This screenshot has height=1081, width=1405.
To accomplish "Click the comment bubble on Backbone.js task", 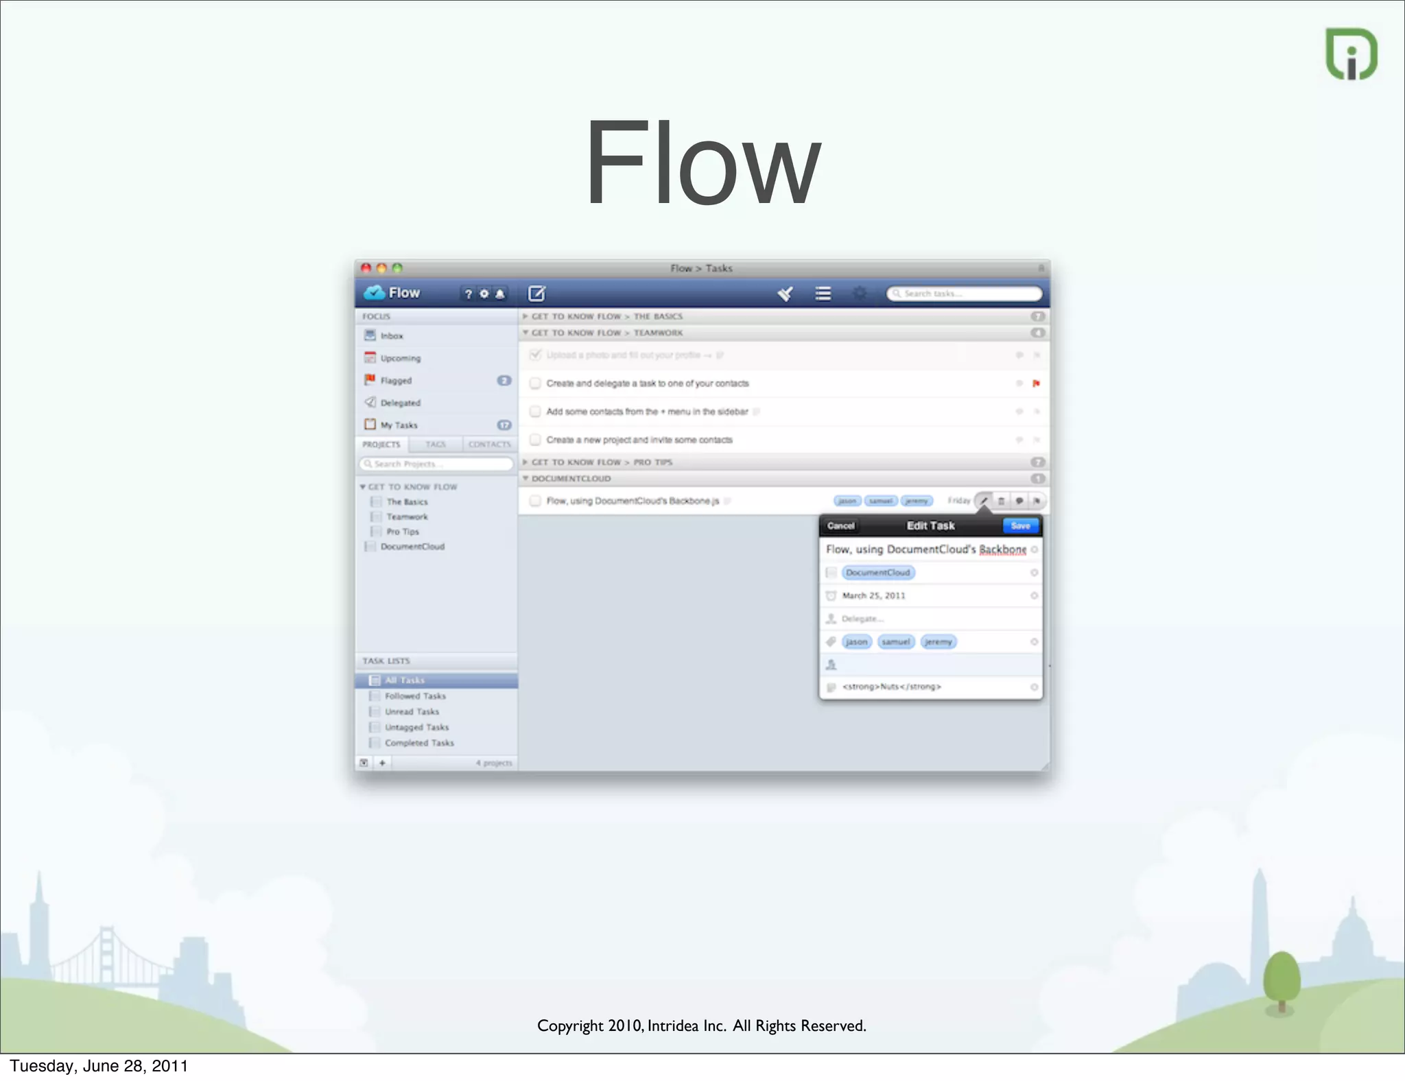I will [1019, 501].
